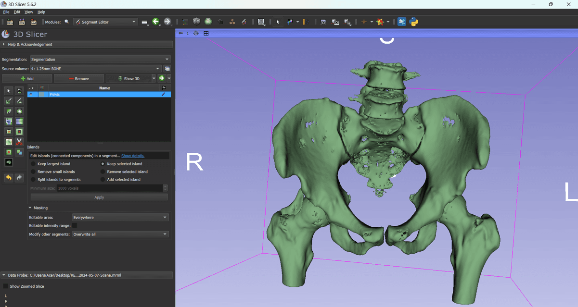Open the DICOM (DCM) import icon
This screenshot has height=307, width=578.
pos(22,22)
